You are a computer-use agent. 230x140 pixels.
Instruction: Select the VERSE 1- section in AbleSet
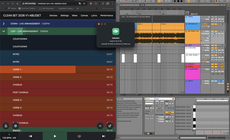58,69
